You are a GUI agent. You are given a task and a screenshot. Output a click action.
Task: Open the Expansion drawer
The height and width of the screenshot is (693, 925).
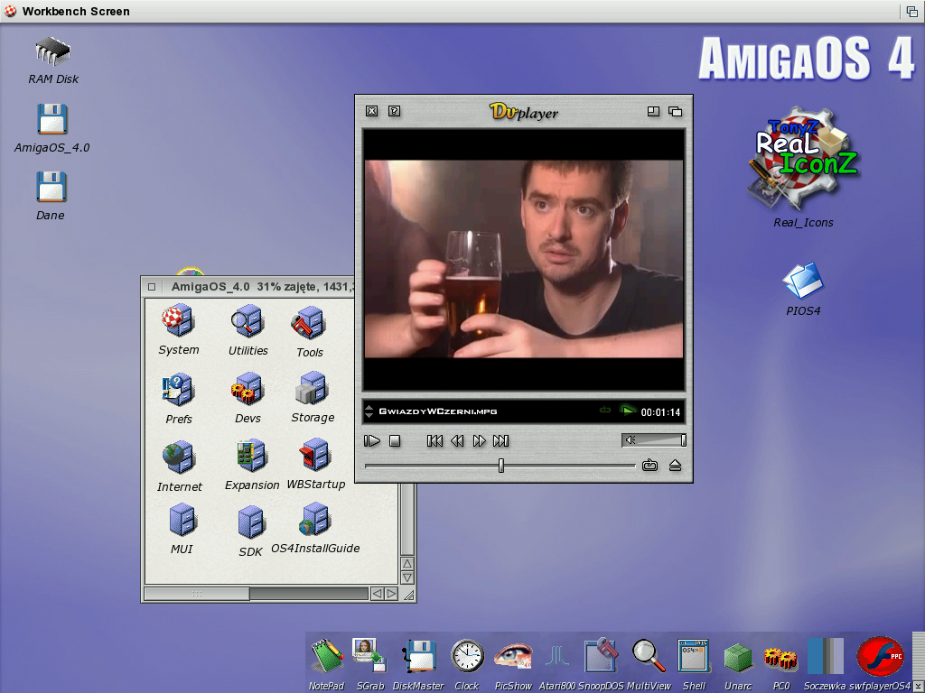point(252,456)
